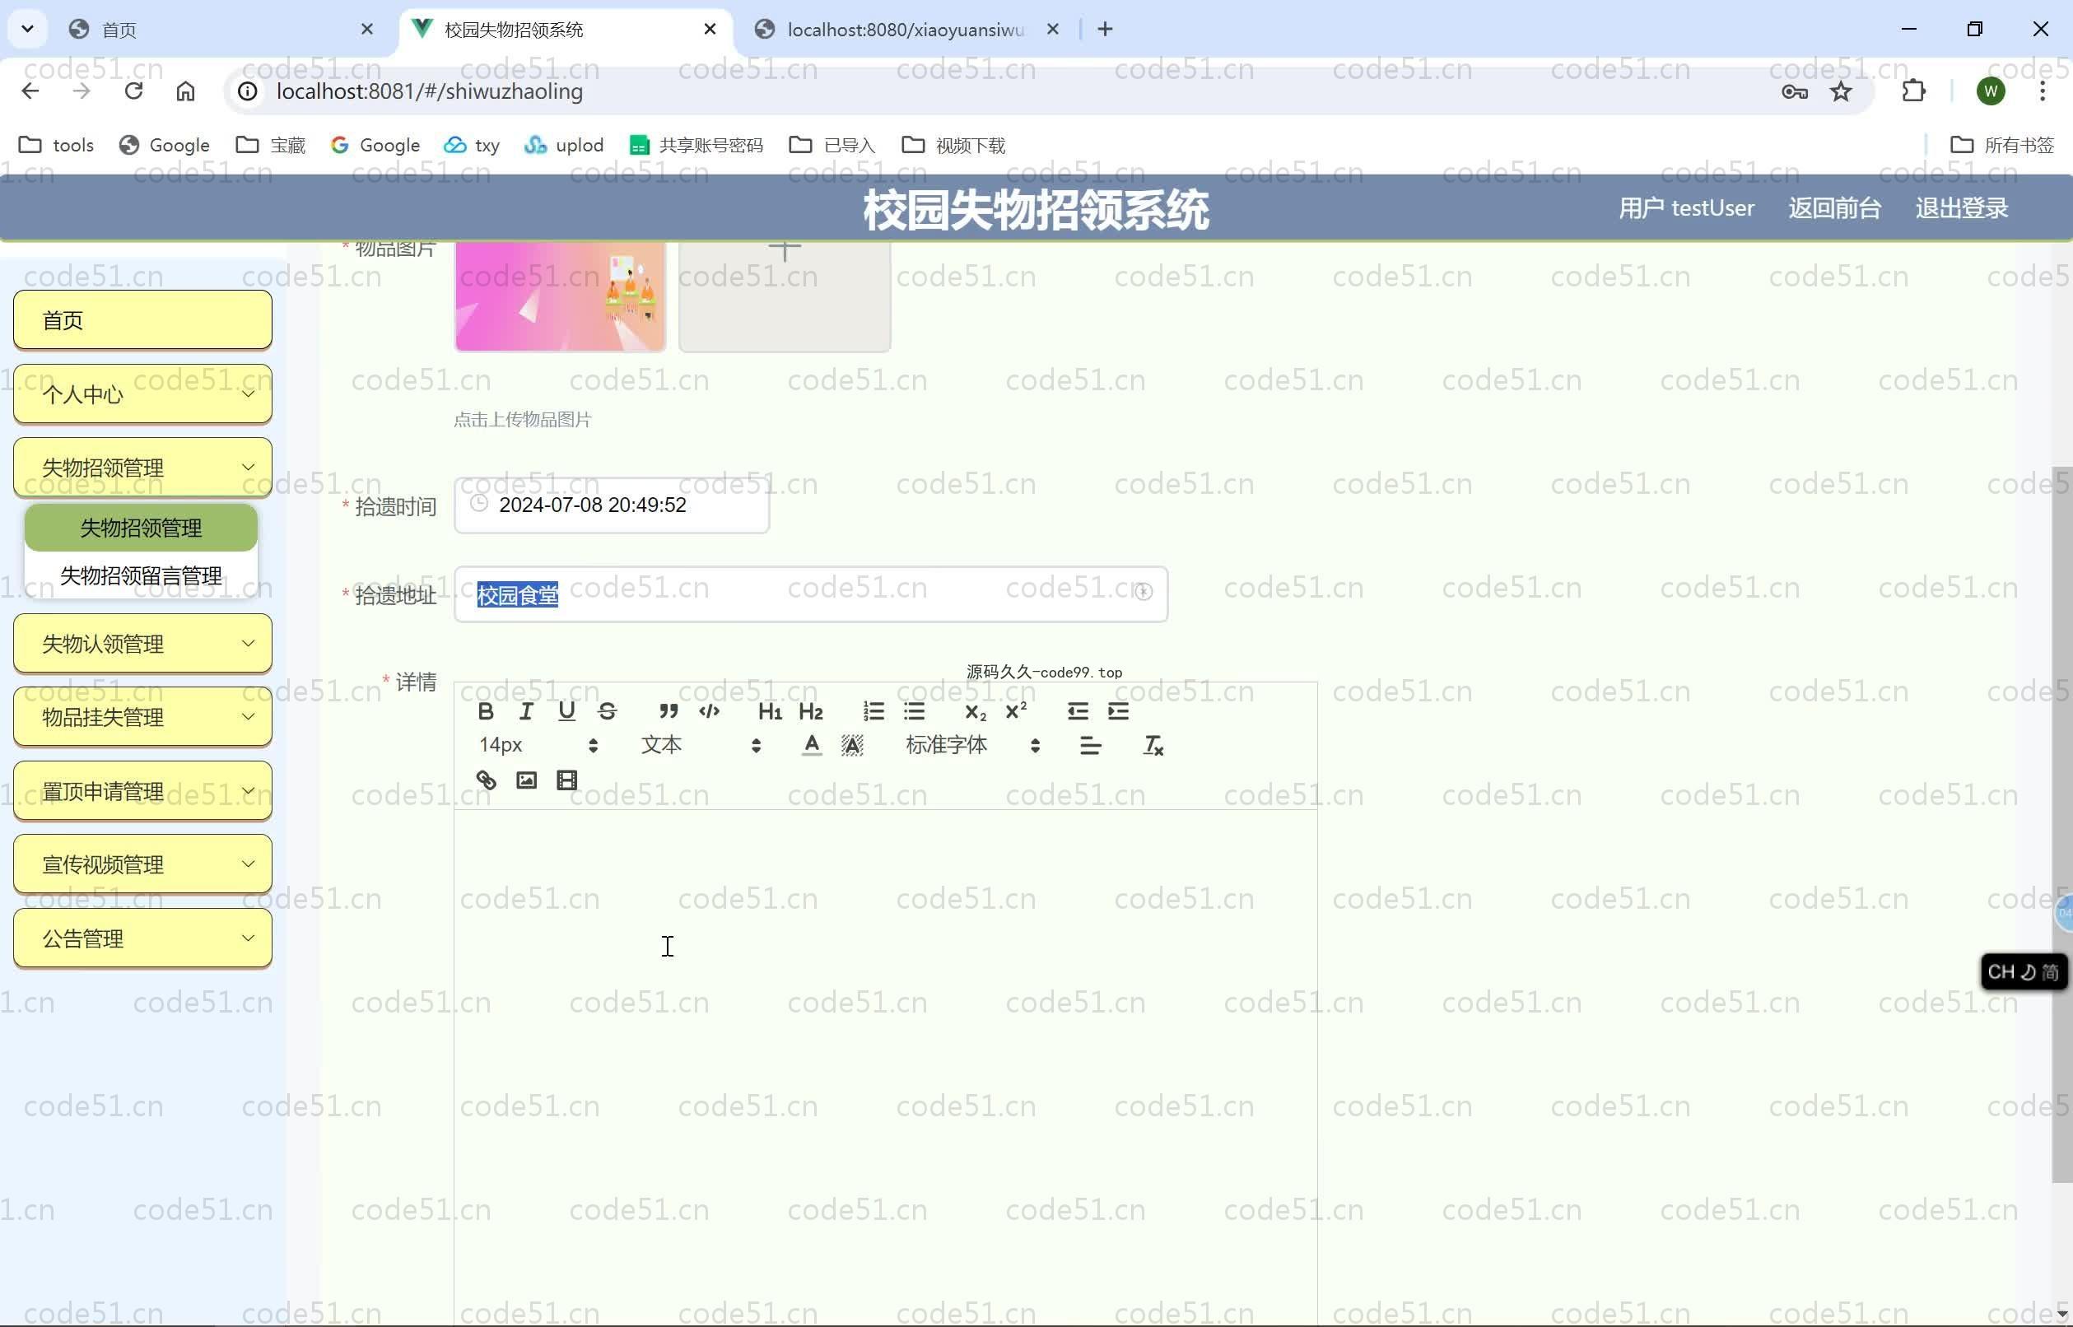The height and width of the screenshot is (1327, 2073).
Task: Click 退出登录 to log out
Action: [x=1962, y=207]
